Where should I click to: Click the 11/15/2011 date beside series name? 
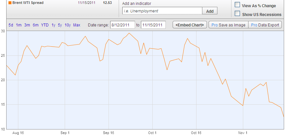coord(86,3)
